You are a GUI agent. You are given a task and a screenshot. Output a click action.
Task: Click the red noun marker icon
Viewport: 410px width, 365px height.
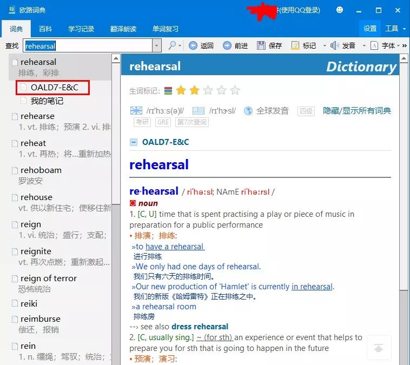point(133,203)
